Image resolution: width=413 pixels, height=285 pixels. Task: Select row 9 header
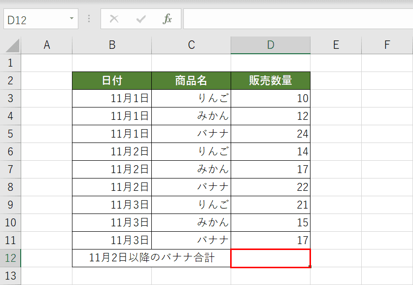(x=10, y=205)
